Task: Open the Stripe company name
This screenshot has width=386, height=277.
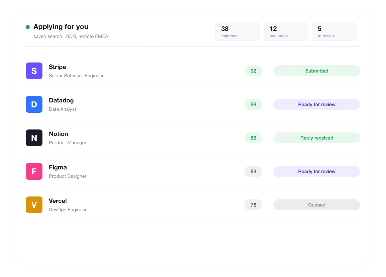Action: pyautogui.click(x=58, y=67)
